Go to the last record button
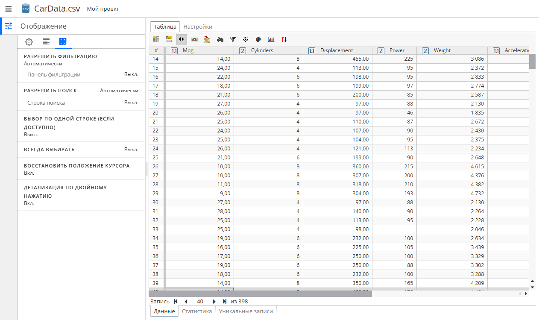 (x=225, y=302)
